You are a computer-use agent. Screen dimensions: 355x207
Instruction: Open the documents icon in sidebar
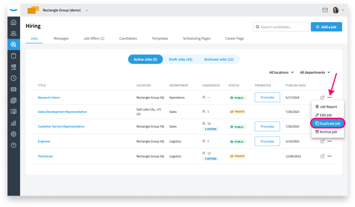13,100
